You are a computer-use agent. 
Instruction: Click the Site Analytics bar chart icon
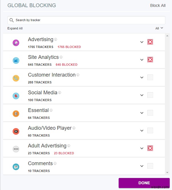tap(16, 61)
